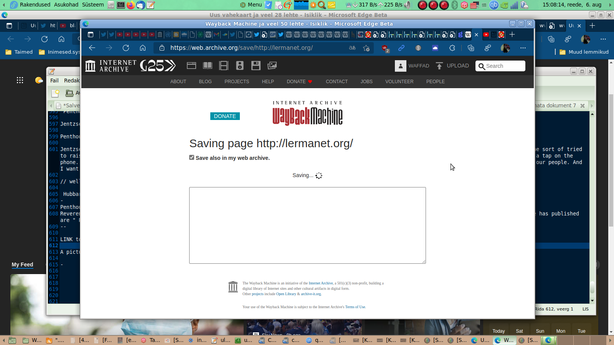Open the Redaktor menu in the text editor
Viewport: 614px width, 345px height.
(72, 80)
